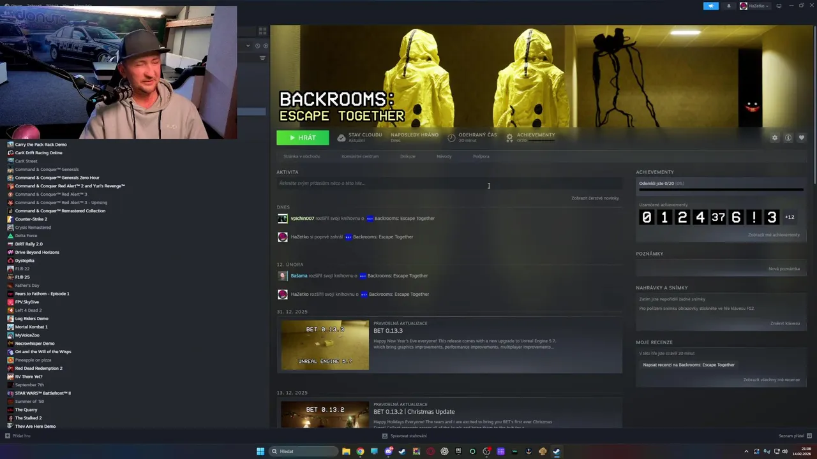
Task: Click Achievementy trophy icon in play bar
Action: [509, 138]
